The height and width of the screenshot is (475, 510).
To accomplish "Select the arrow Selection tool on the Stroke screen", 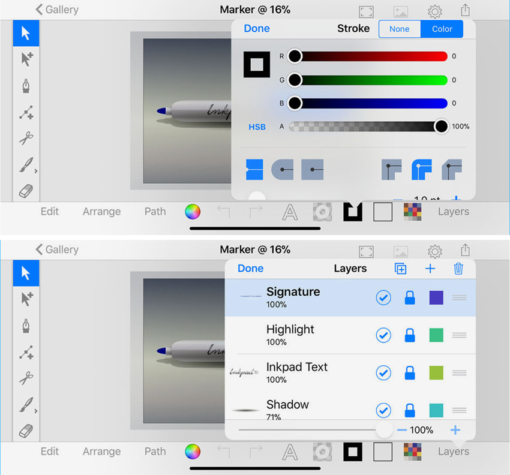I will [x=26, y=33].
